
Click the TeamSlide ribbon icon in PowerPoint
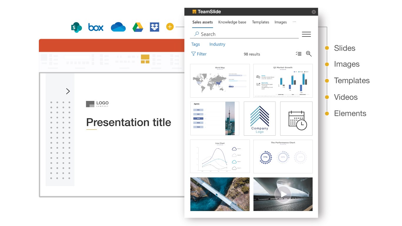click(145, 59)
